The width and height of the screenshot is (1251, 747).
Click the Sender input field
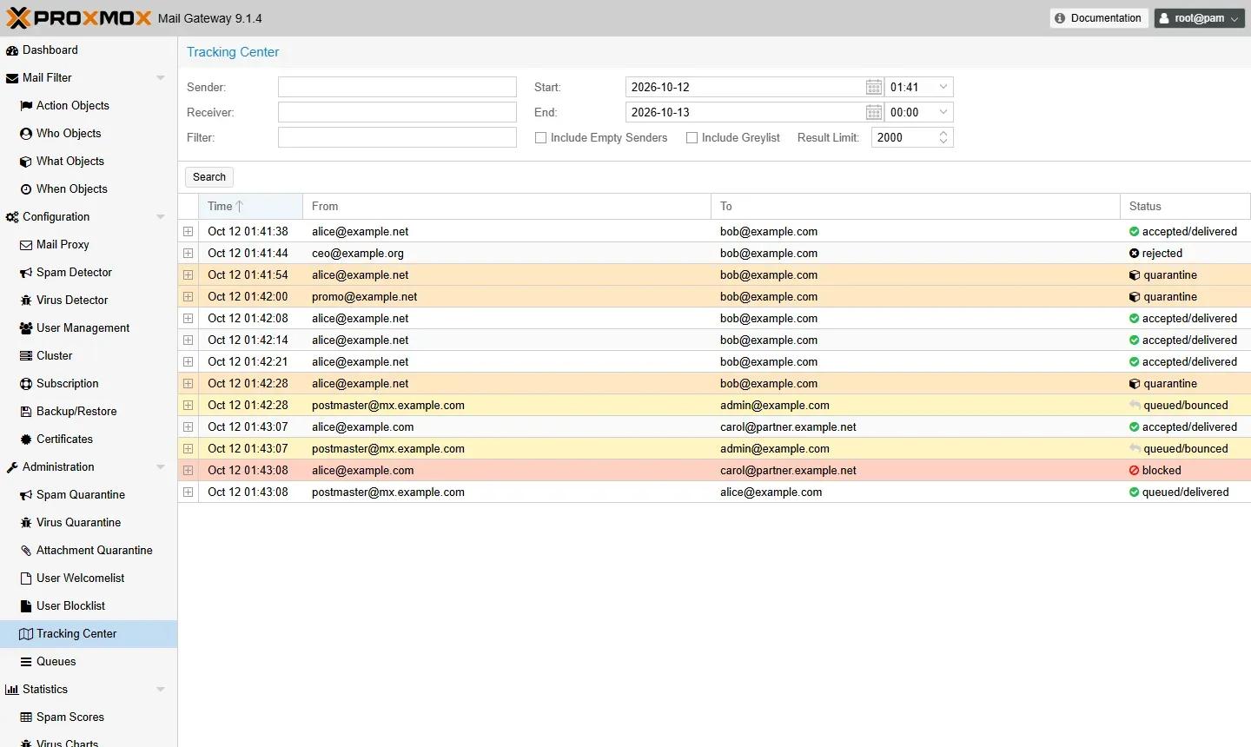(397, 87)
